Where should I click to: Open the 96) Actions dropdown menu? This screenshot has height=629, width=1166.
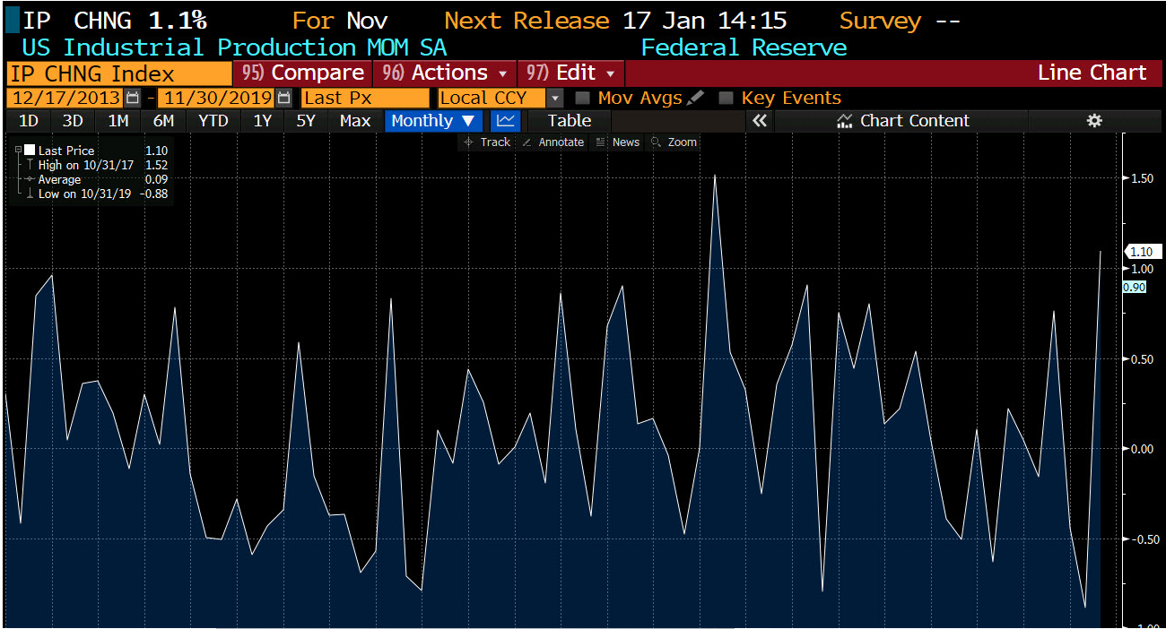[443, 73]
